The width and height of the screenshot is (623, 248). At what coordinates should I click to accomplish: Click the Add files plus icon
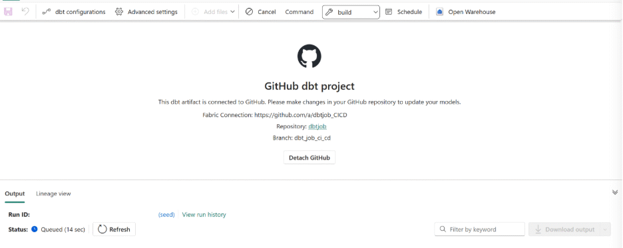[x=195, y=12]
